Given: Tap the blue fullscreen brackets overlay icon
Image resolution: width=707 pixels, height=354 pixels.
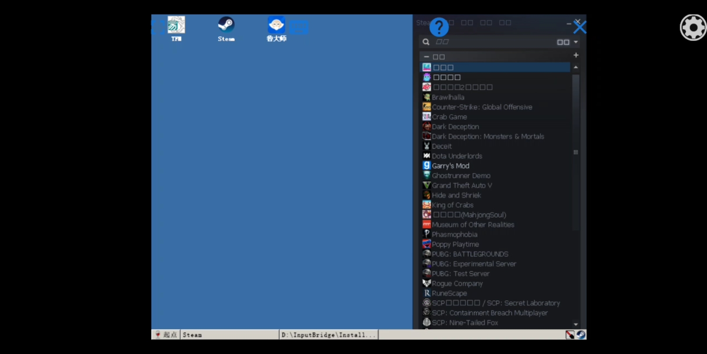Looking at the screenshot, I should [158, 27].
